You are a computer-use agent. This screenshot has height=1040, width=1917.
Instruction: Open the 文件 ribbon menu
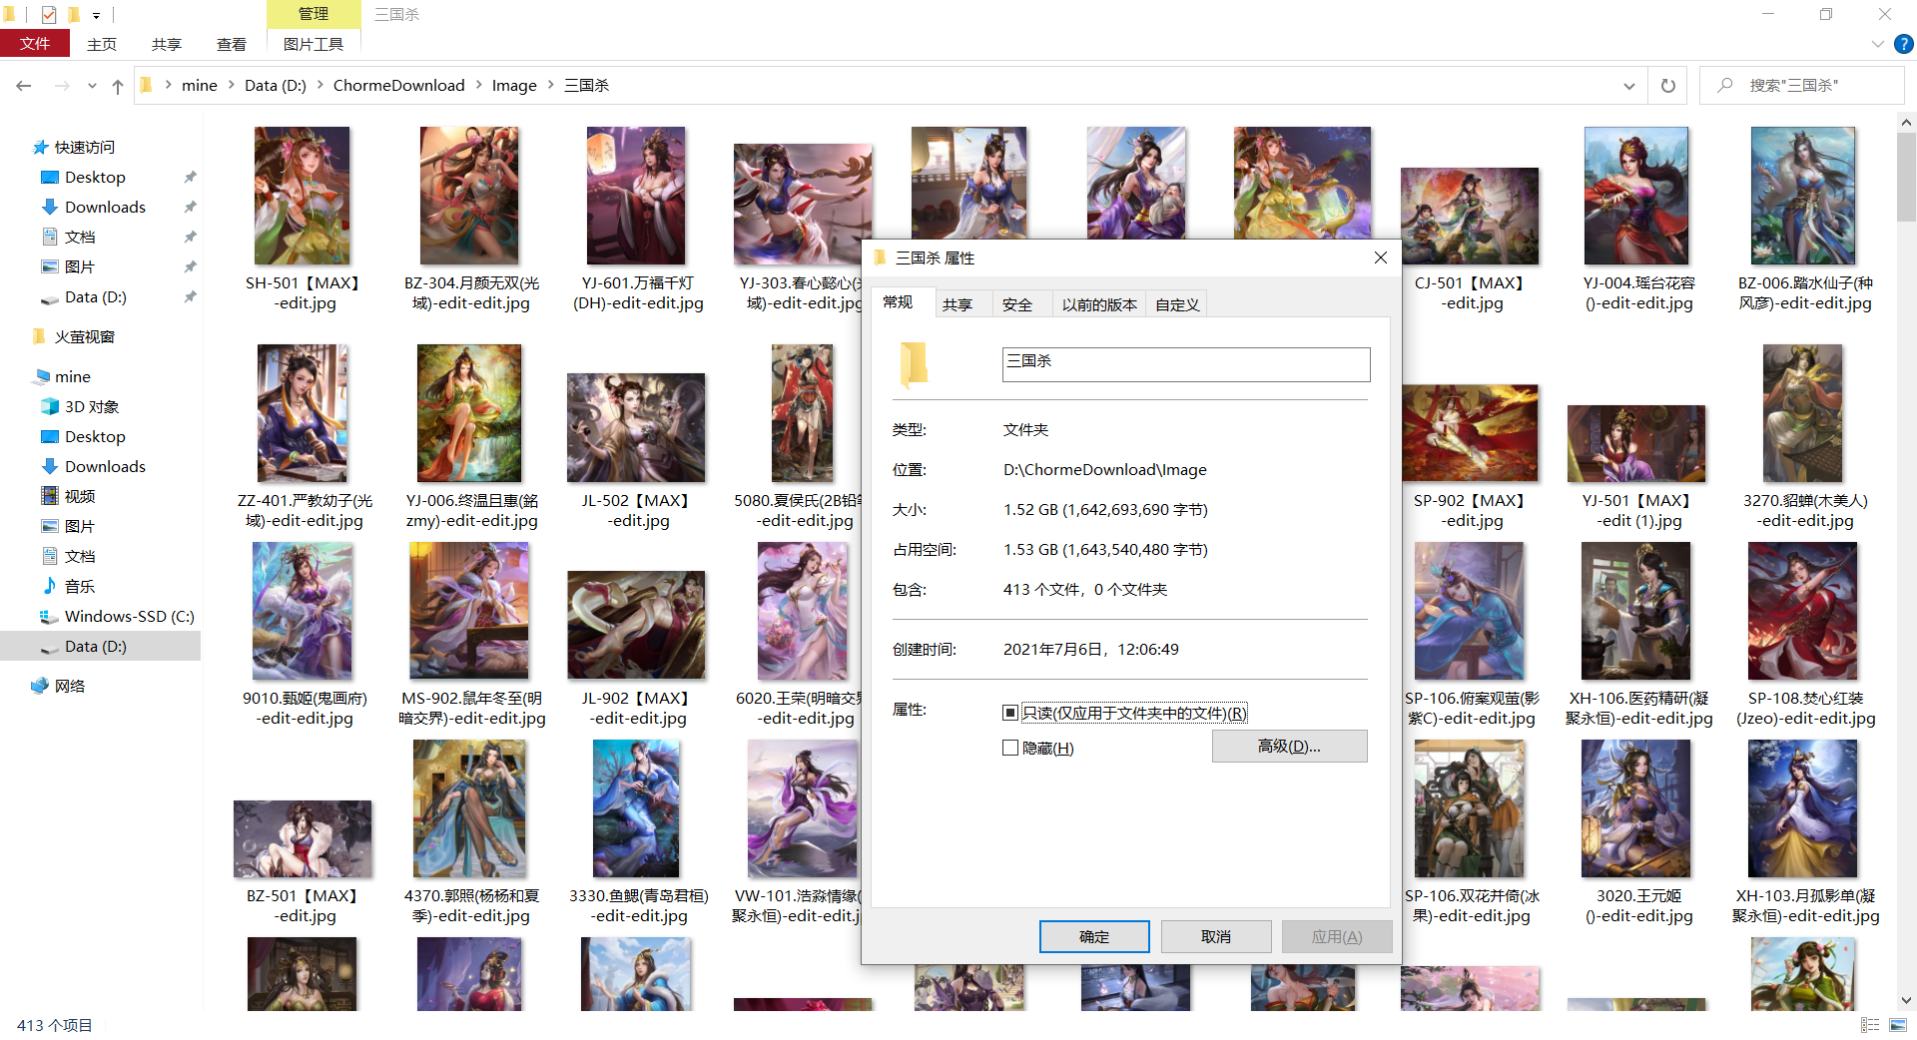point(35,44)
